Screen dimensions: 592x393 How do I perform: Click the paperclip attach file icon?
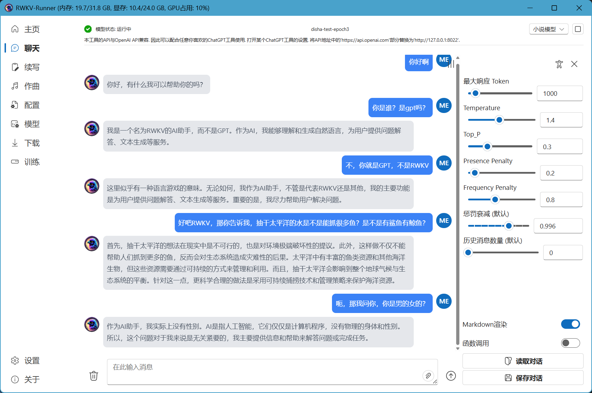pos(428,376)
